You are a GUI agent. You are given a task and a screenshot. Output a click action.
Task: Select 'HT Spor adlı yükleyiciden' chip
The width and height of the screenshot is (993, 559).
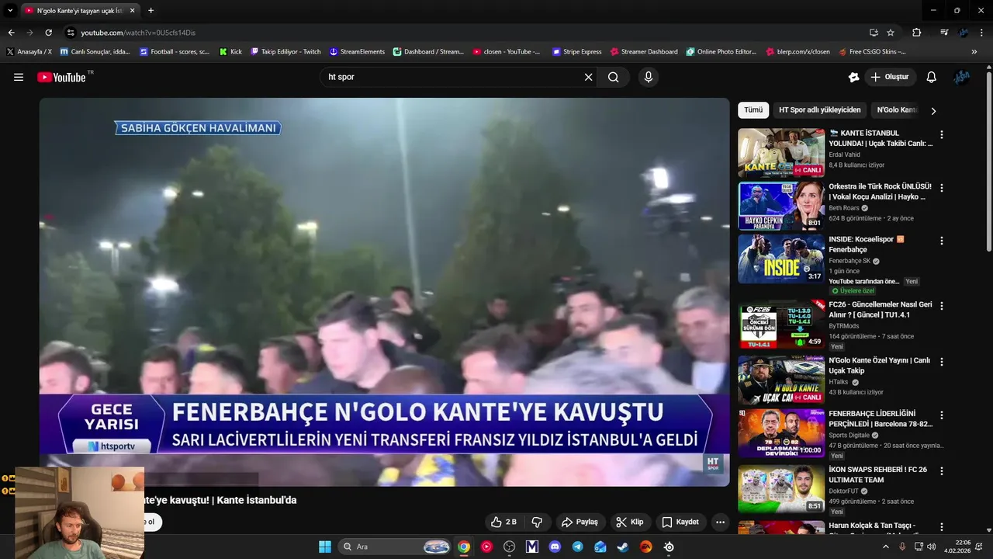819,110
